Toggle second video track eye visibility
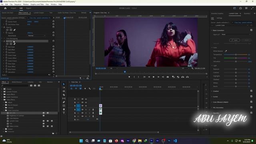Screen dimensions: 256x144 (x=86, y=102)
